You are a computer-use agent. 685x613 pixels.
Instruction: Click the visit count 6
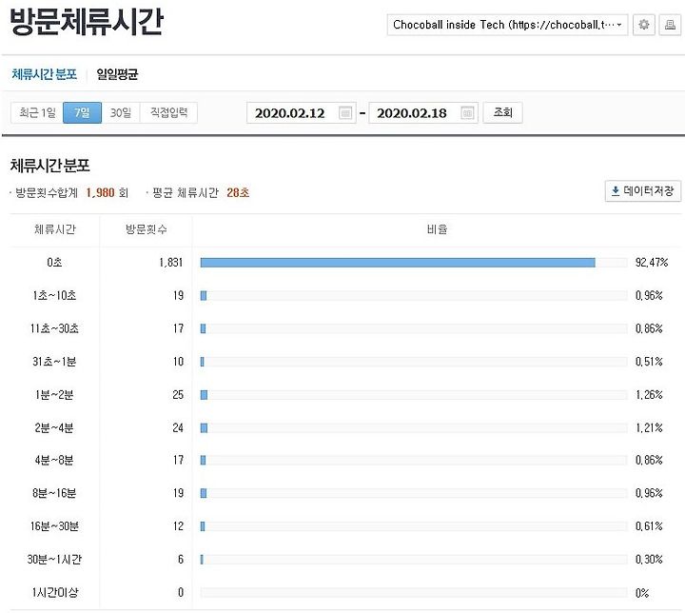click(181, 560)
